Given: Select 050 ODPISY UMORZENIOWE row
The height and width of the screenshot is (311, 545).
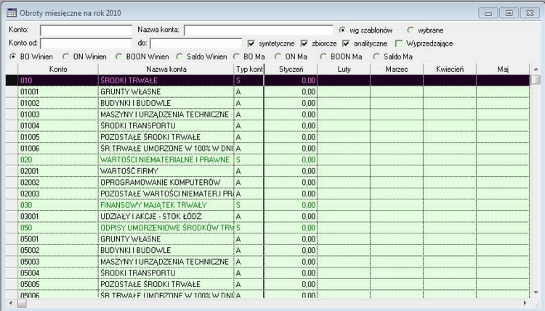Looking at the screenshot, I should point(267,228).
